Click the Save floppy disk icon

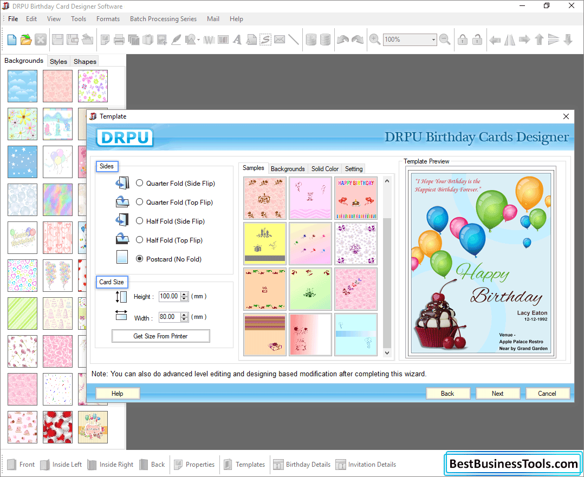57,40
